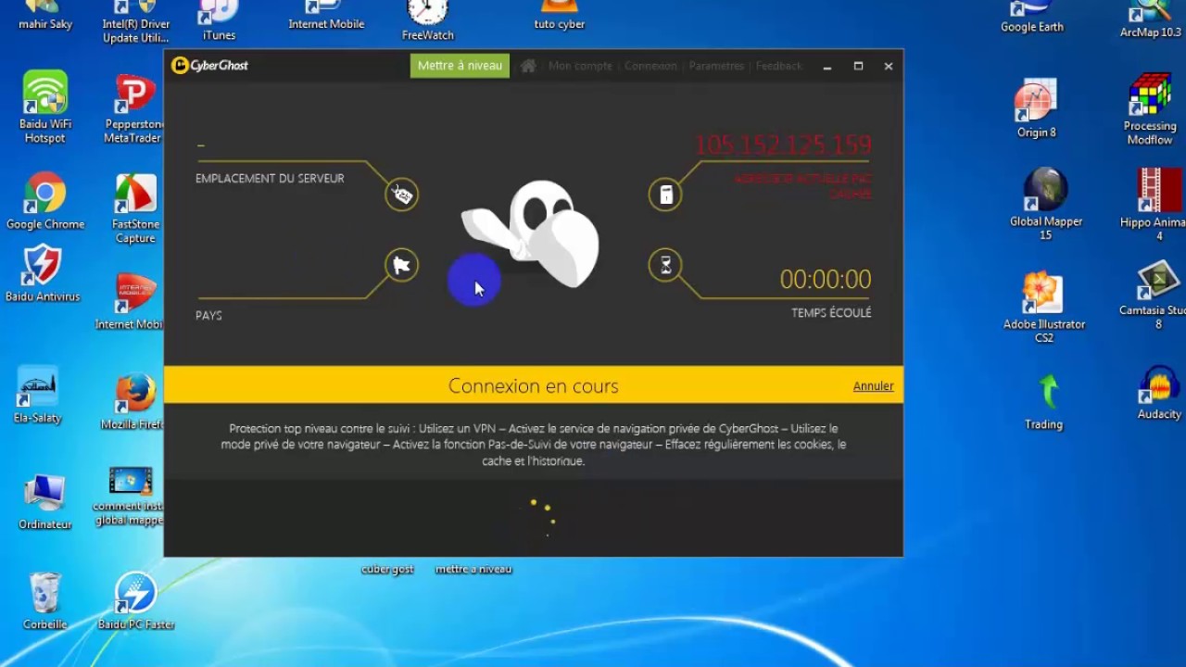Open Trading desktop shortcut icon

point(1044,401)
